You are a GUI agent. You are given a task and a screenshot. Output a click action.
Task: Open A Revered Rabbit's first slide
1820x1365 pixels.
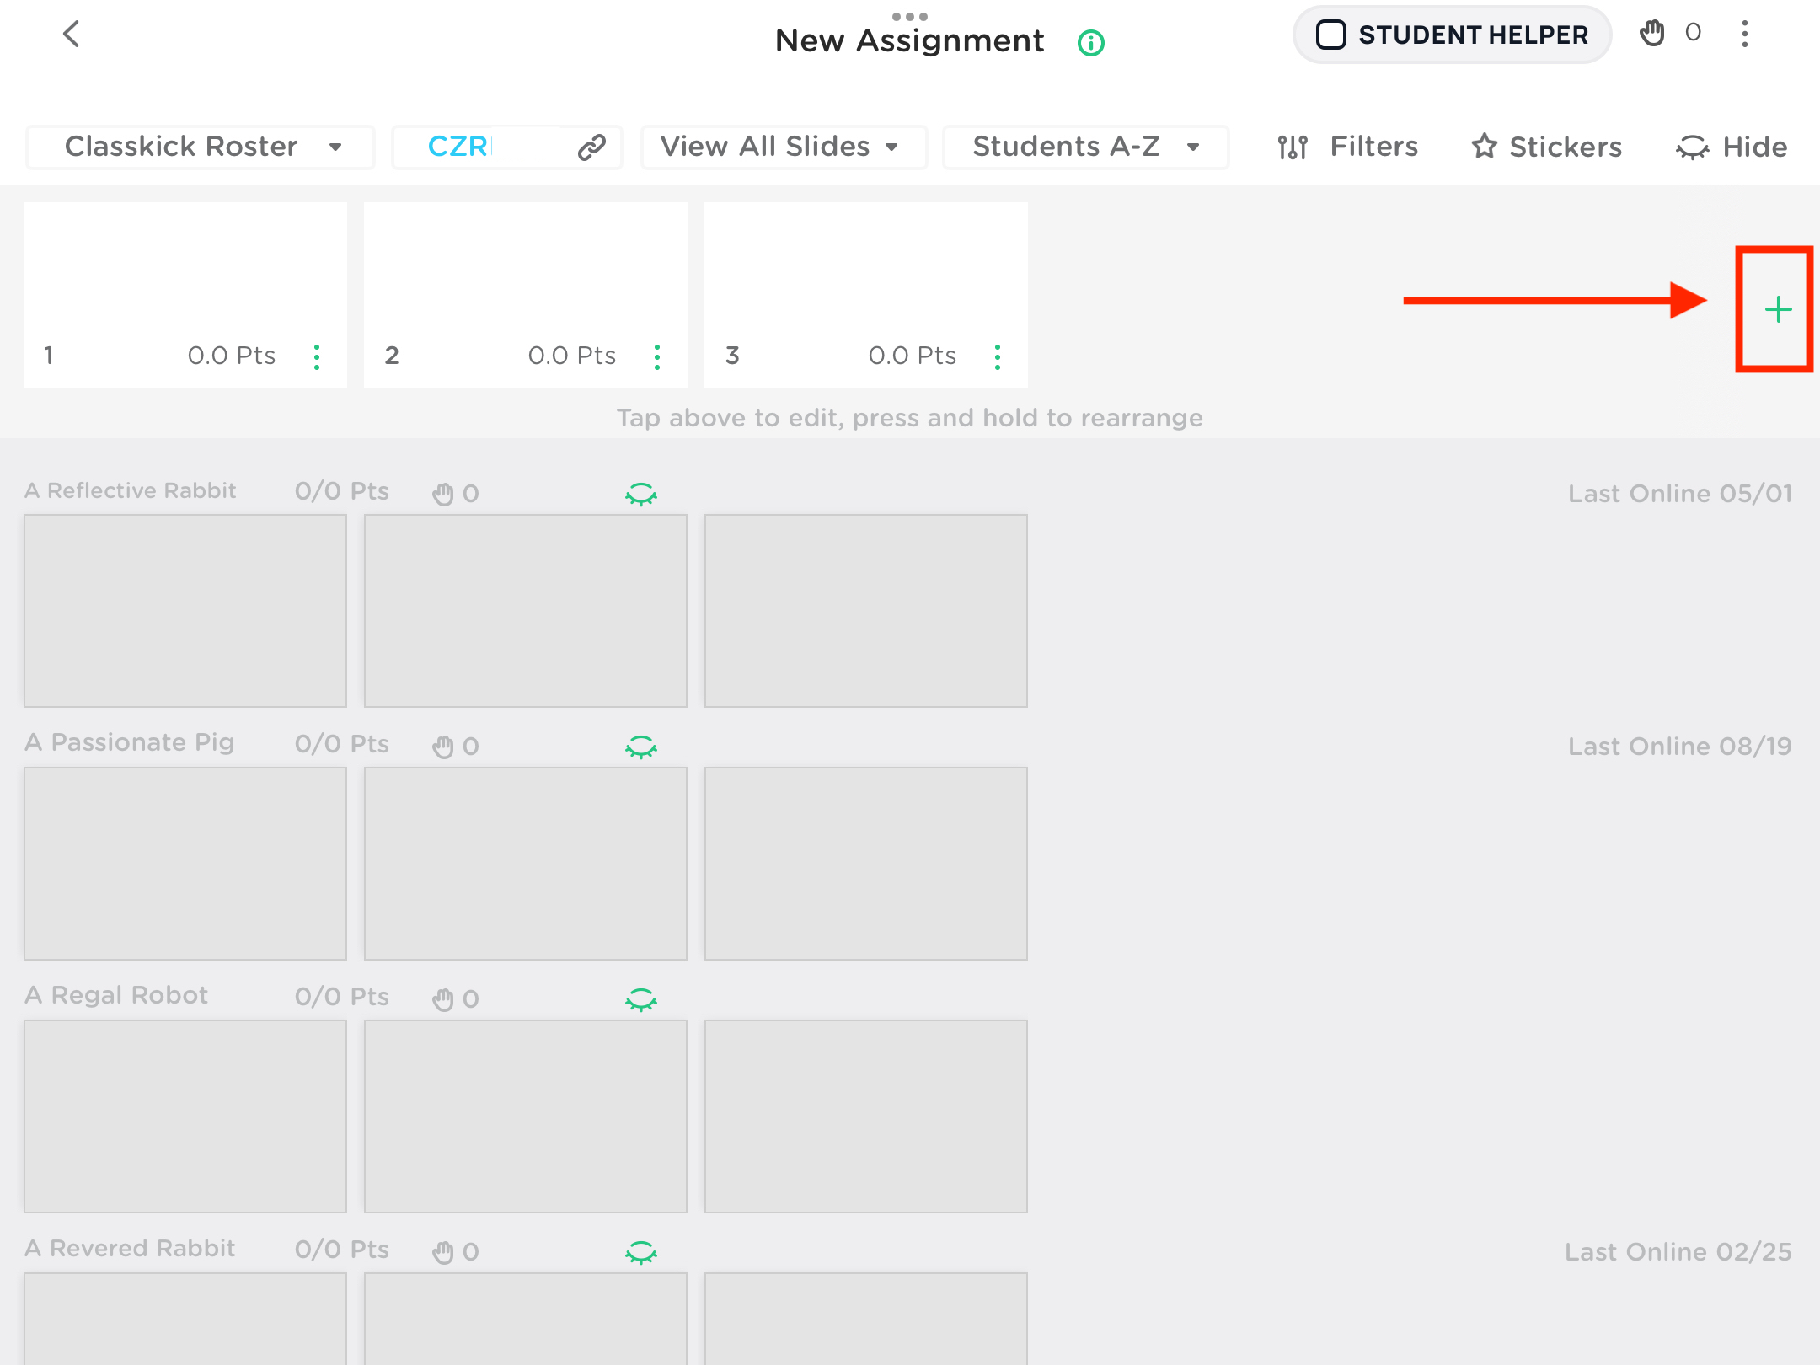[185, 1319]
